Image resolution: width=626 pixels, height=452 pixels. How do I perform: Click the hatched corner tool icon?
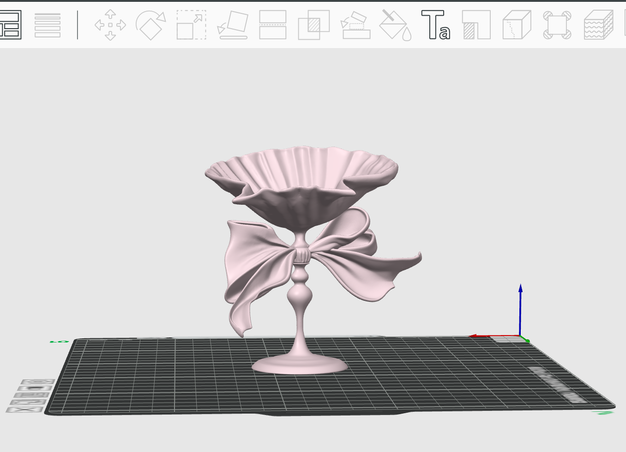coord(476,25)
